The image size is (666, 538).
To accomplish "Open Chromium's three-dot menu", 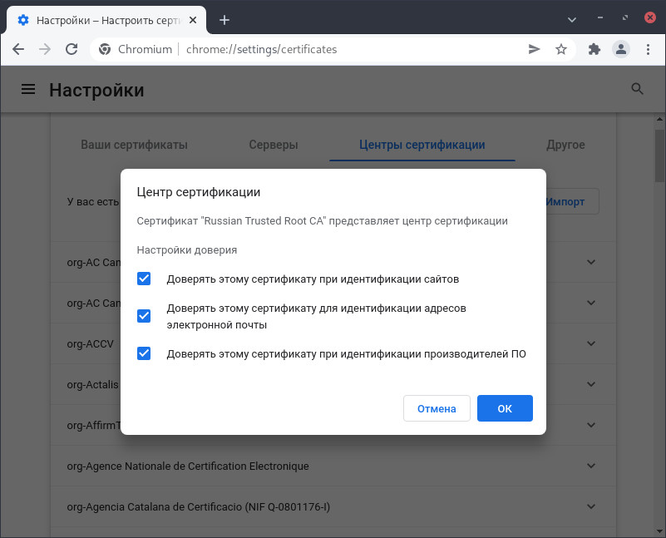I will click(649, 49).
